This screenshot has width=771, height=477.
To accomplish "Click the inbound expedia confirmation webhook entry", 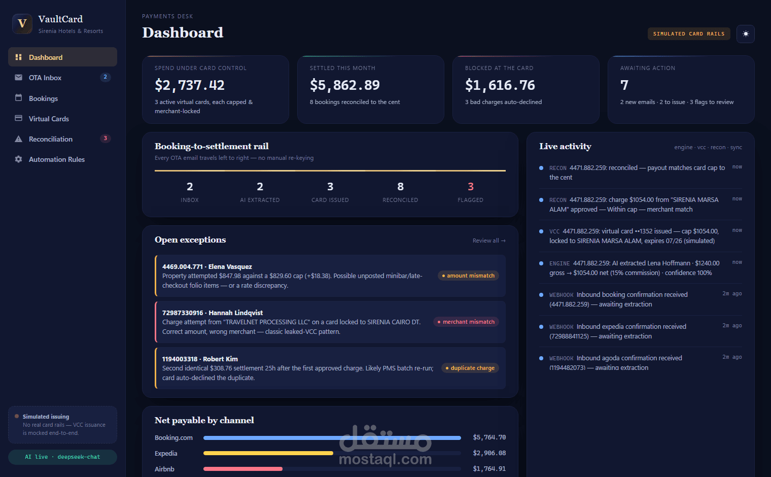I will point(641,331).
